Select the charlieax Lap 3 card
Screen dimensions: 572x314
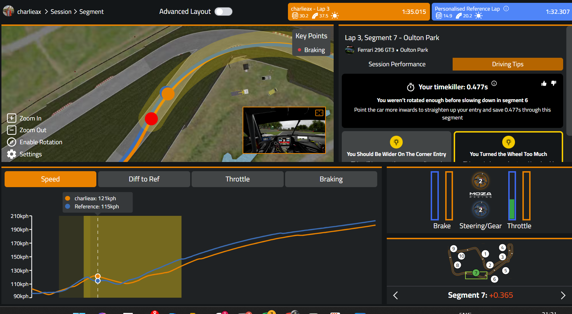(359, 12)
